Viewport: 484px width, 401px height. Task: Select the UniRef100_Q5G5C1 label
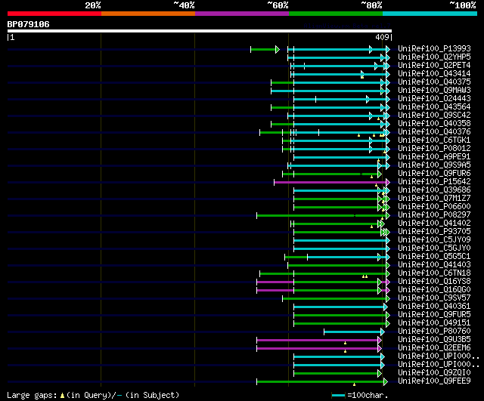[x=434, y=257]
